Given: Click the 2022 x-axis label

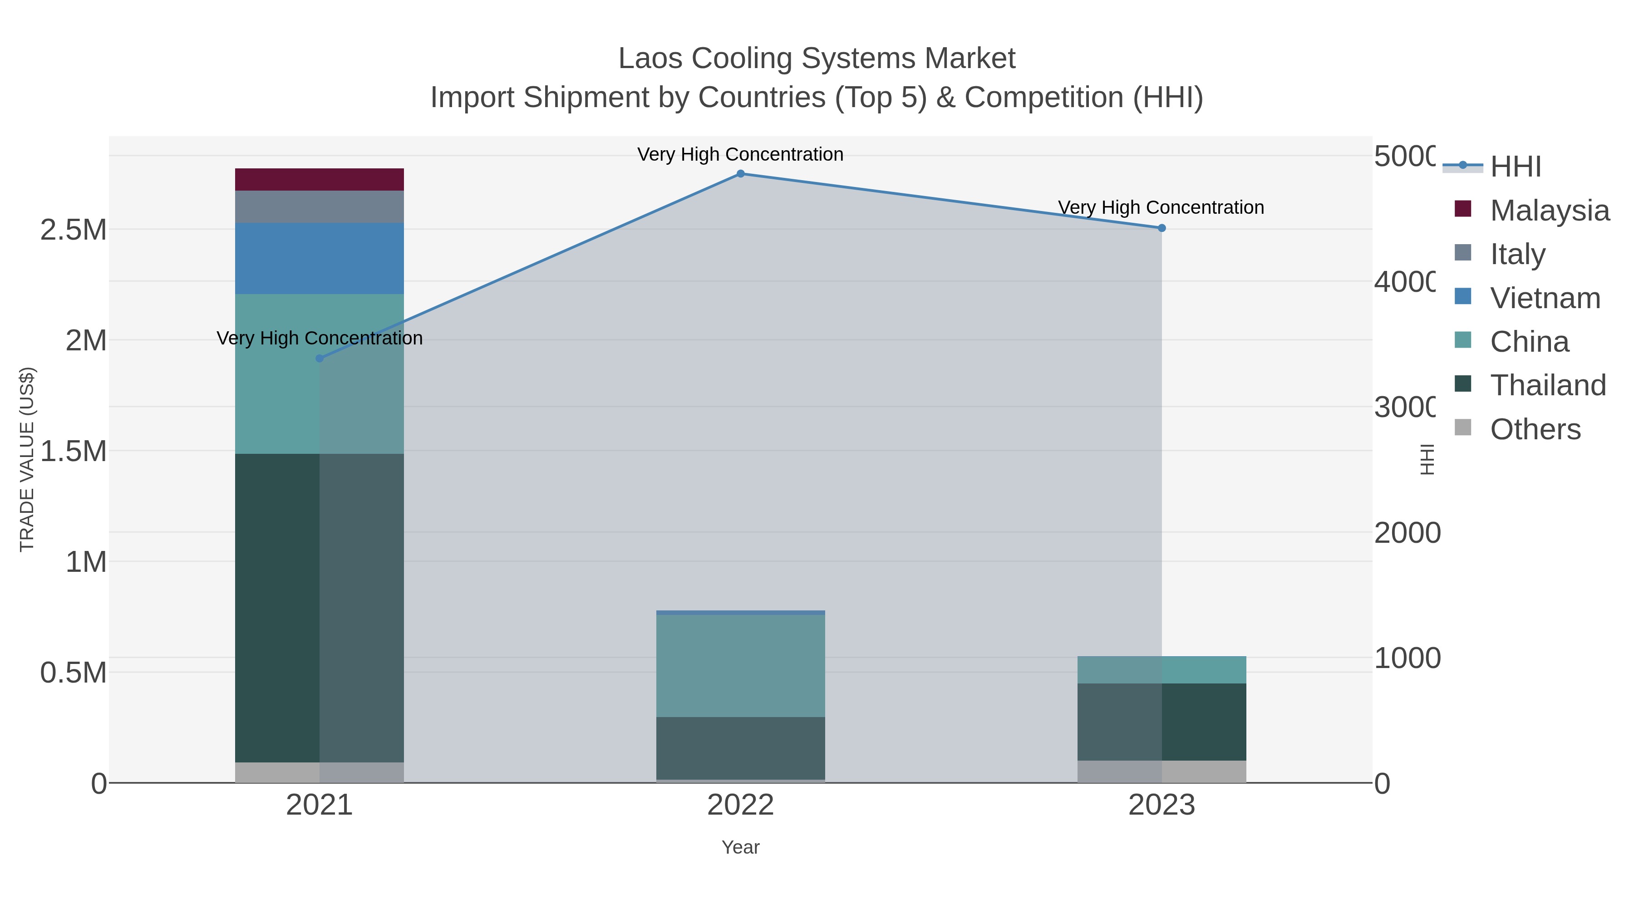Looking at the screenshot, I should click(x=740, y=805).
